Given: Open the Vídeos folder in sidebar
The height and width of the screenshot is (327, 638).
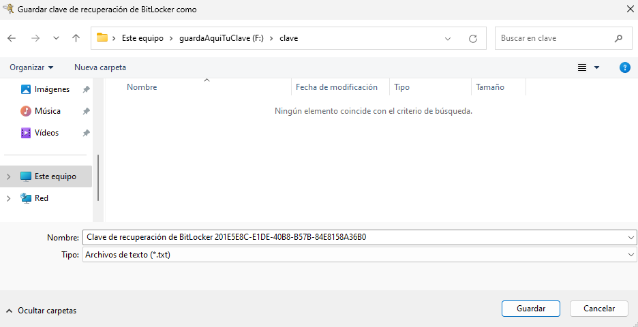Looking at the screenshot, I should [x=46, y=133].
